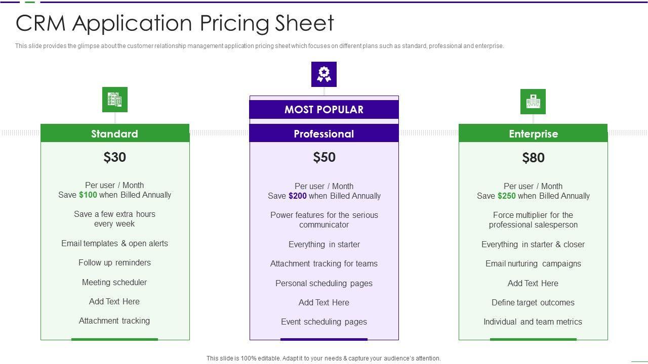Click the green $100 savings amount
Image resolution: width=648 pixels, height=364 pixels.
(x=88, y=195)
